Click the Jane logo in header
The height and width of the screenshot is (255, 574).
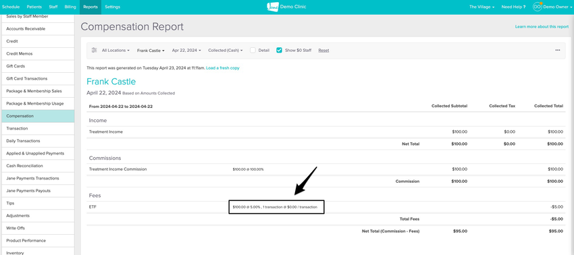273,7
